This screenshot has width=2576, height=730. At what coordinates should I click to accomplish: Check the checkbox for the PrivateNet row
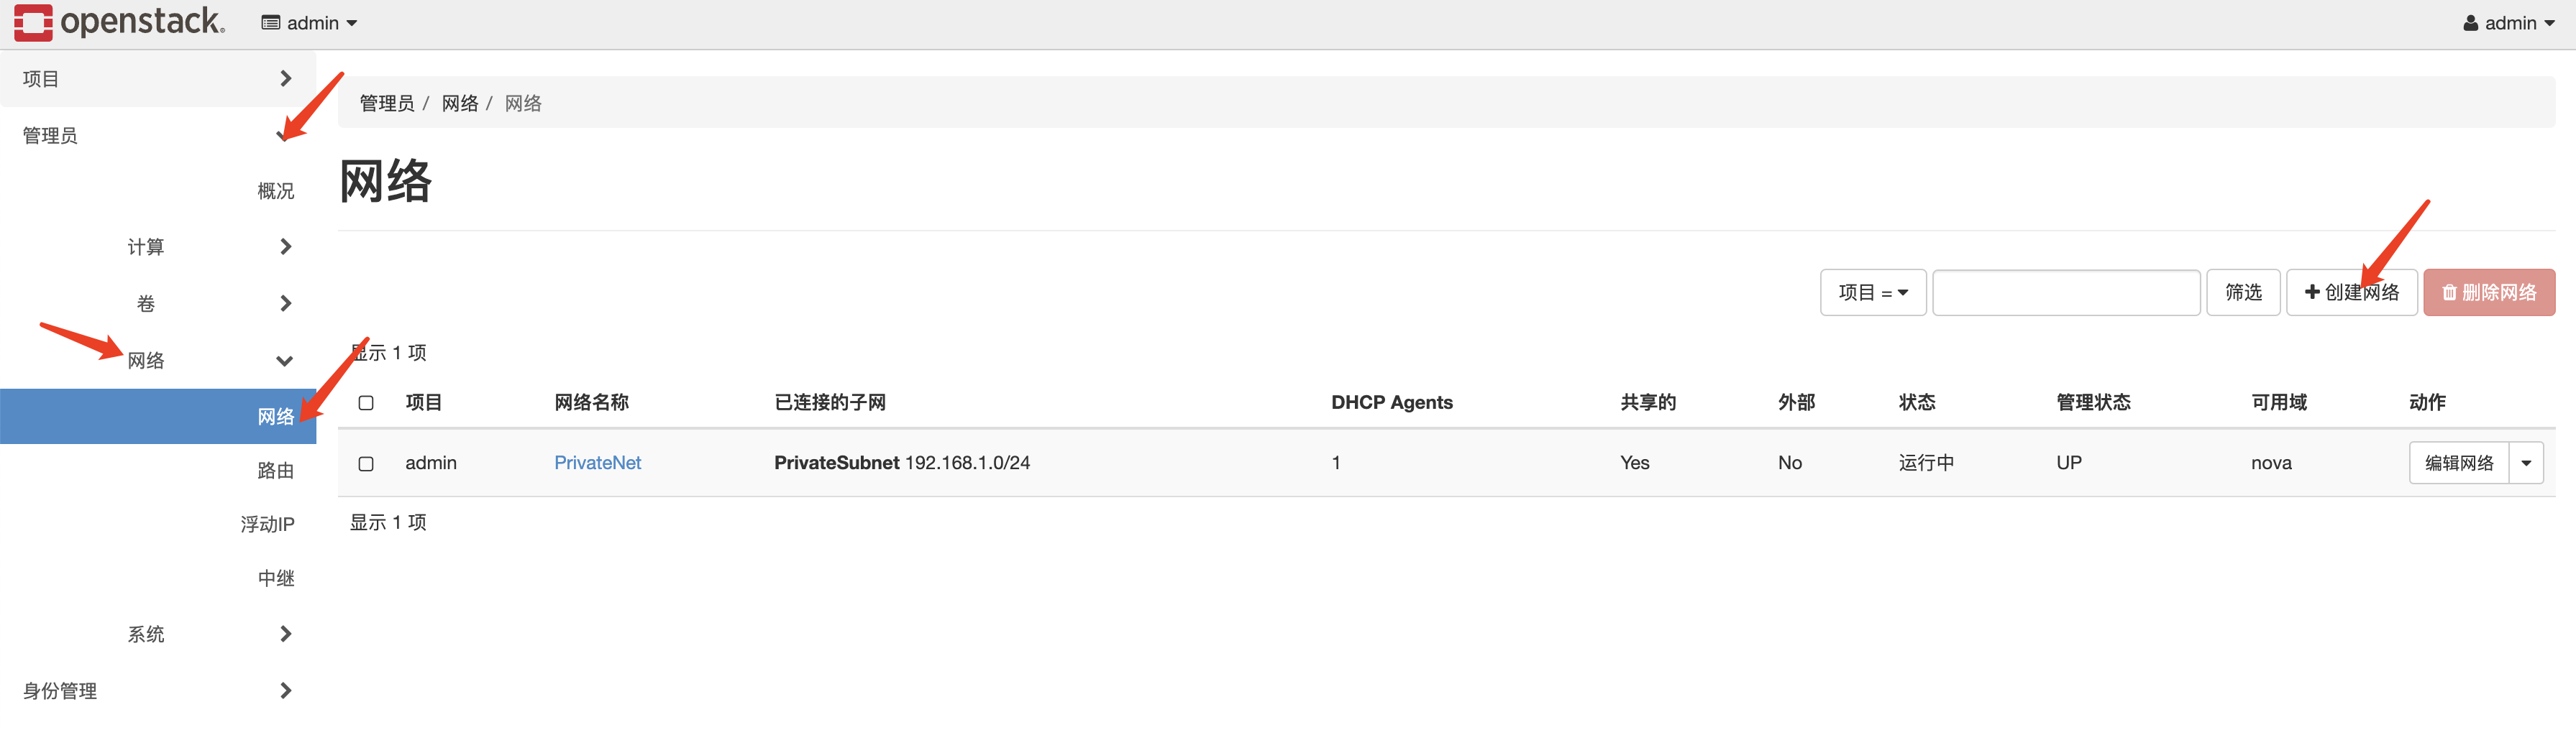click(366, 463)
